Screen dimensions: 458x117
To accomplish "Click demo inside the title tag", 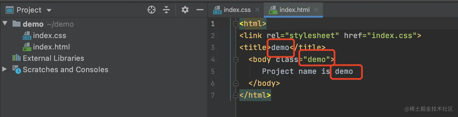I will [280, 47].
